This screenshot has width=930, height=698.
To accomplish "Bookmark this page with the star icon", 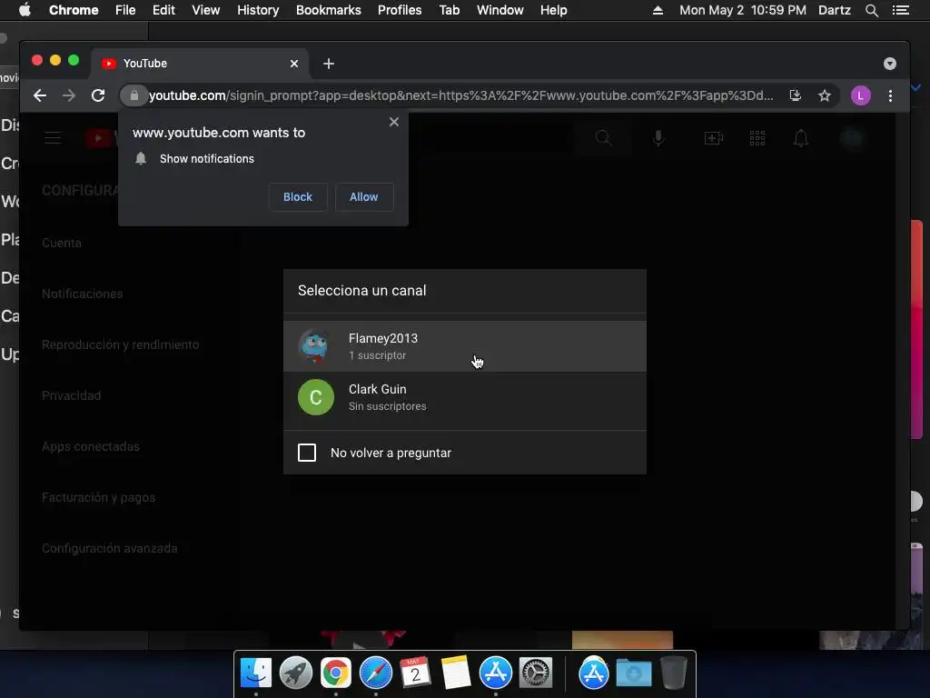I will point(825,95).
